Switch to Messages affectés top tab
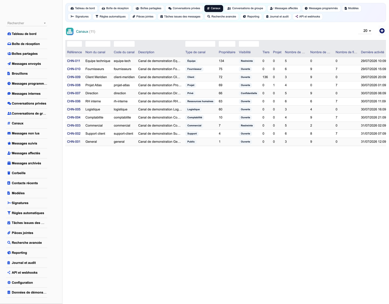This screenshot has width=389, height=304. [x=284, y=8]
